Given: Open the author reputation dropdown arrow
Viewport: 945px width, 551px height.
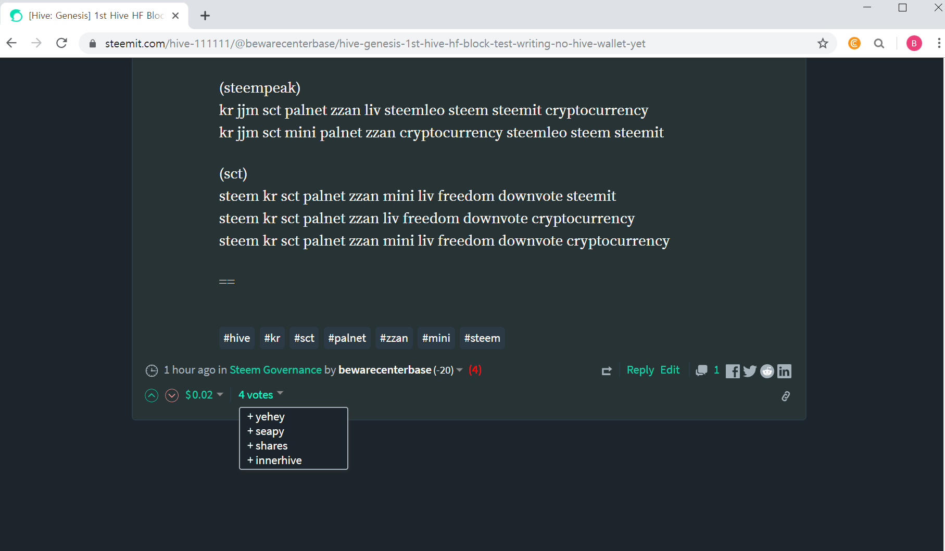Looking at the screenshot, I should pyautogui.click(x=459, y=370).
